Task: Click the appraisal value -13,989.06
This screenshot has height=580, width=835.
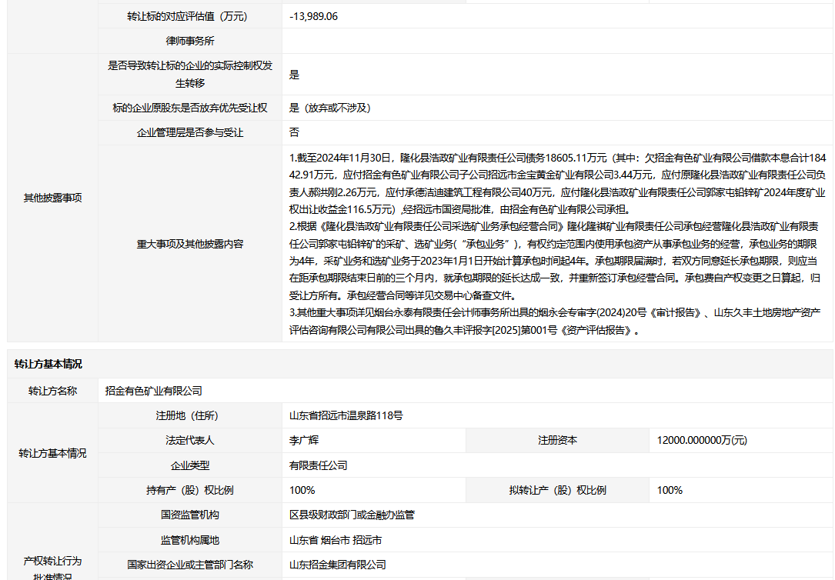Action: click(x=313, y=16)
